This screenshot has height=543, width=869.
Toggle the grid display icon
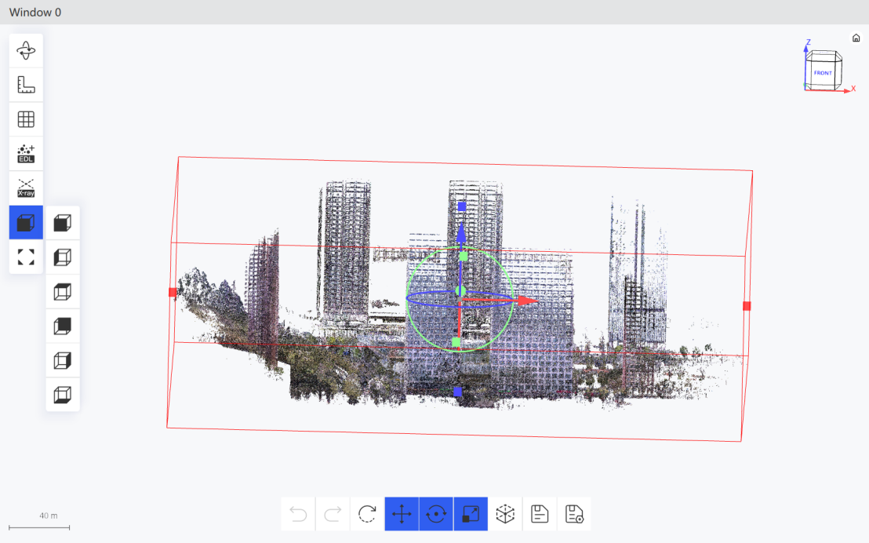pyautogui.click(x=26, y=119)
